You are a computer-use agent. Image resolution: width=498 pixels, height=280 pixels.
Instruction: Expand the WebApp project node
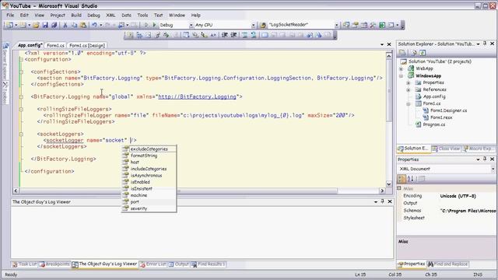click(402, 68)
